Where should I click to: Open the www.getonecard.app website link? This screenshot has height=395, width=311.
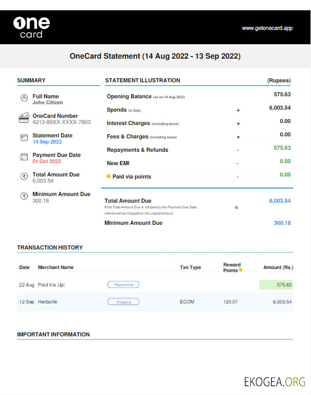[267, 28]
